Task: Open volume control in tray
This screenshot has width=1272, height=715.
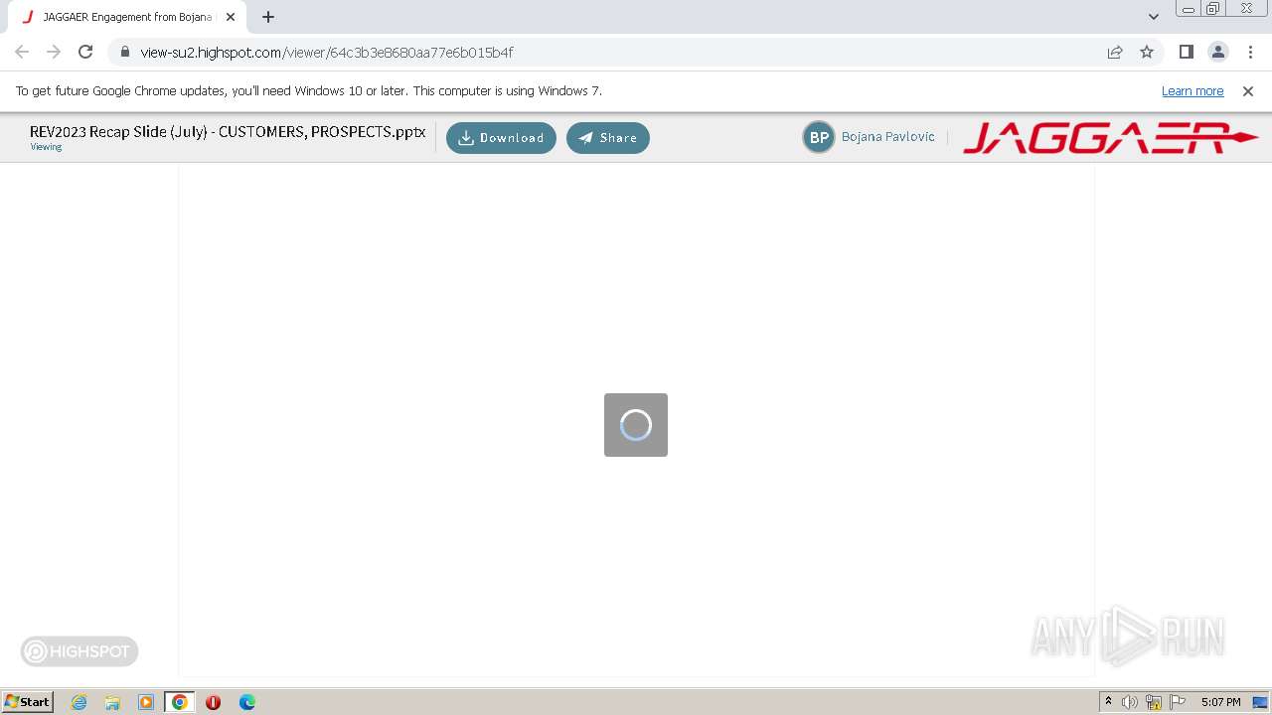Action: tap(1130, 702)
